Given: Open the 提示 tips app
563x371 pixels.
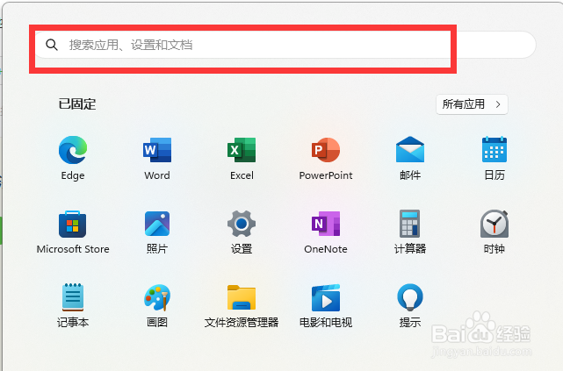Looking at the screenshot, I should tap(410, 297).
